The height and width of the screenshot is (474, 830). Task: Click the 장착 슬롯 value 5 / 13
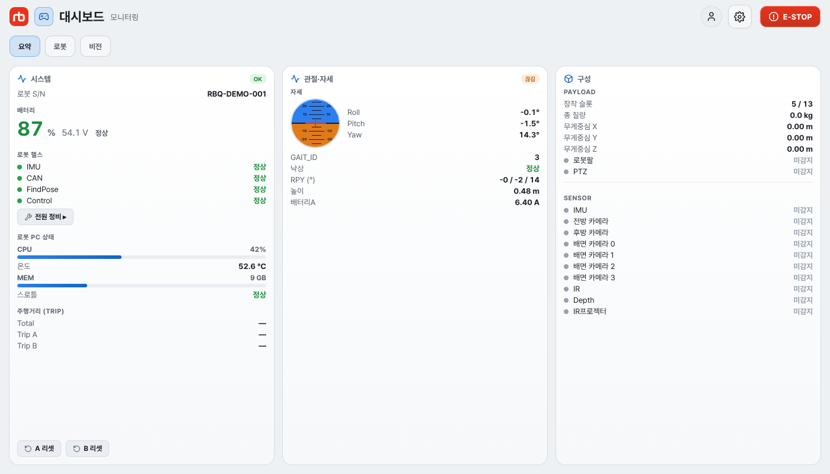[802, 104]
